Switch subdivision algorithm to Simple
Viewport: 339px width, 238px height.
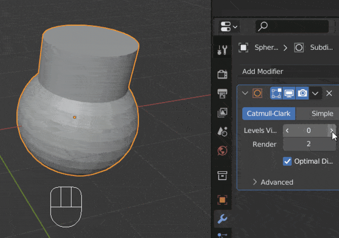pyautogui.click(x=323, y=113)
